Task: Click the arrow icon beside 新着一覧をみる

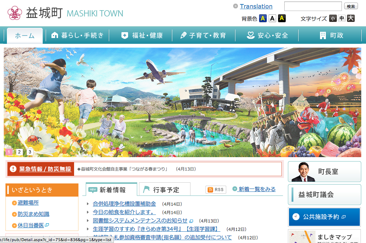Action: (x=235, y=189)
